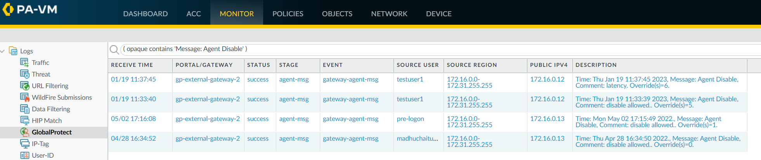The height and width of the screenshot is (160, 761).
Task: Open the Traffic log icon
Action: [x=24, y=63]
